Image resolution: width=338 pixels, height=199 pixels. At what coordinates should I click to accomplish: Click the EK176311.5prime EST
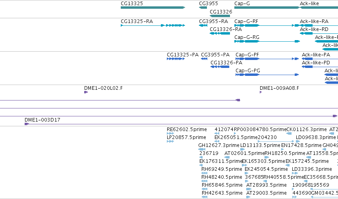[201, 165]
